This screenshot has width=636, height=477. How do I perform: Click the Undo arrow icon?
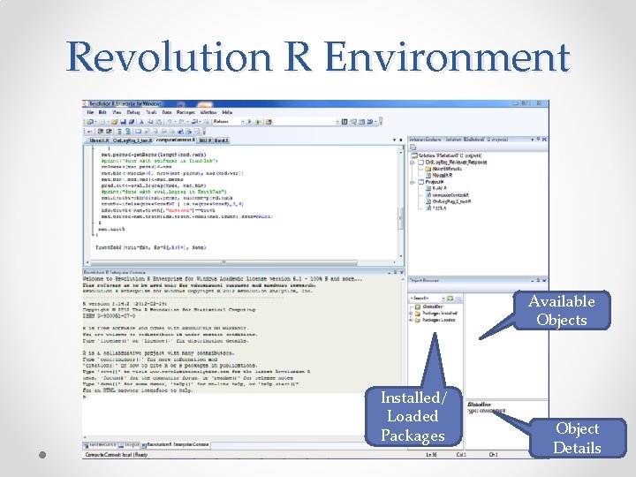(169, 122)
